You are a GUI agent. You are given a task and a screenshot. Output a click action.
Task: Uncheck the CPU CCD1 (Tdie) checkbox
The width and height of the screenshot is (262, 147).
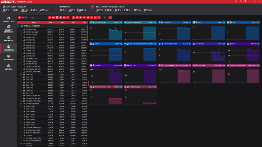pos(21,35)
